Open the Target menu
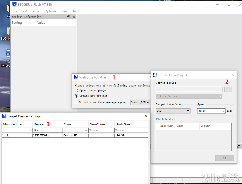 pos(36,11)
